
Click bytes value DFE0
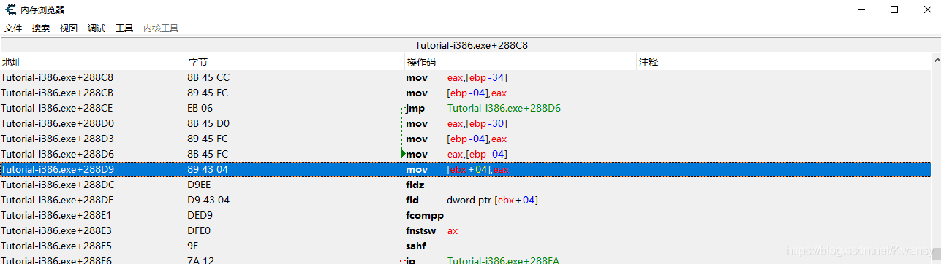[x=200, y=230]
